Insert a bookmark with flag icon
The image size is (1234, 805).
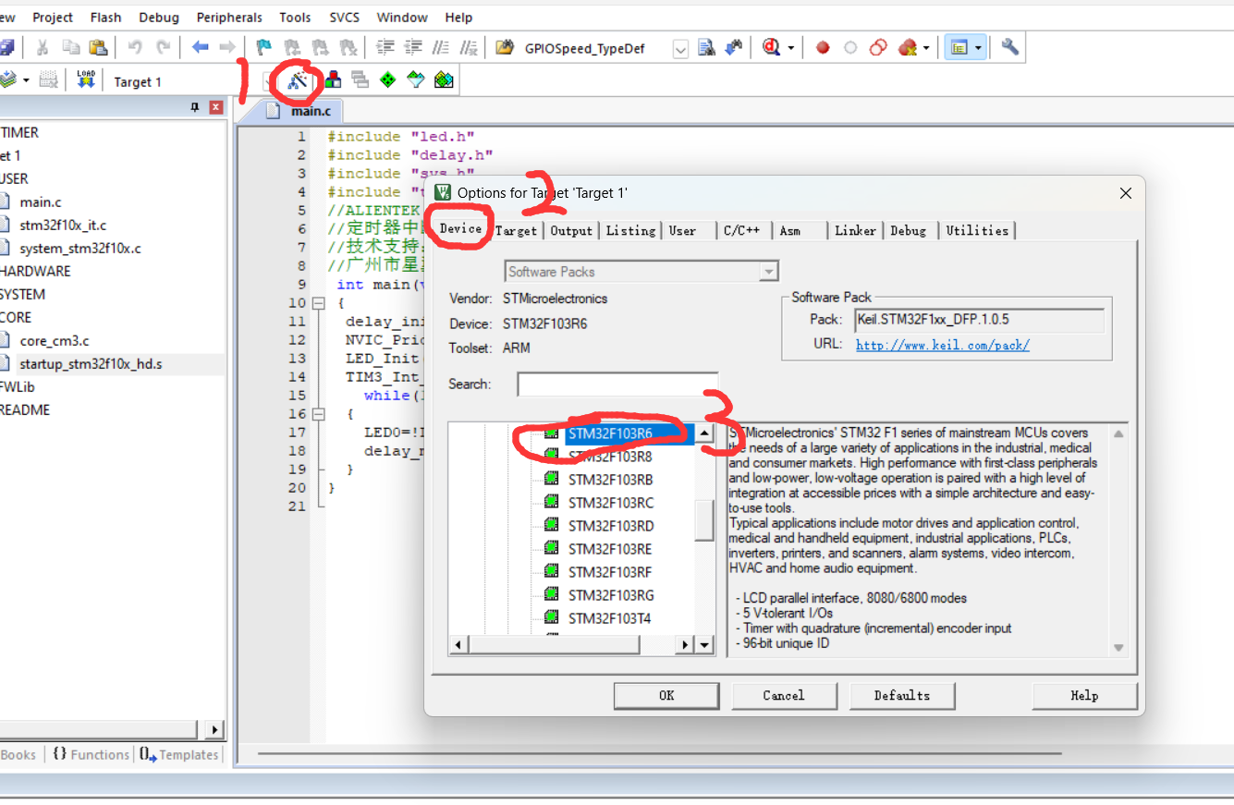pos(264,47)
